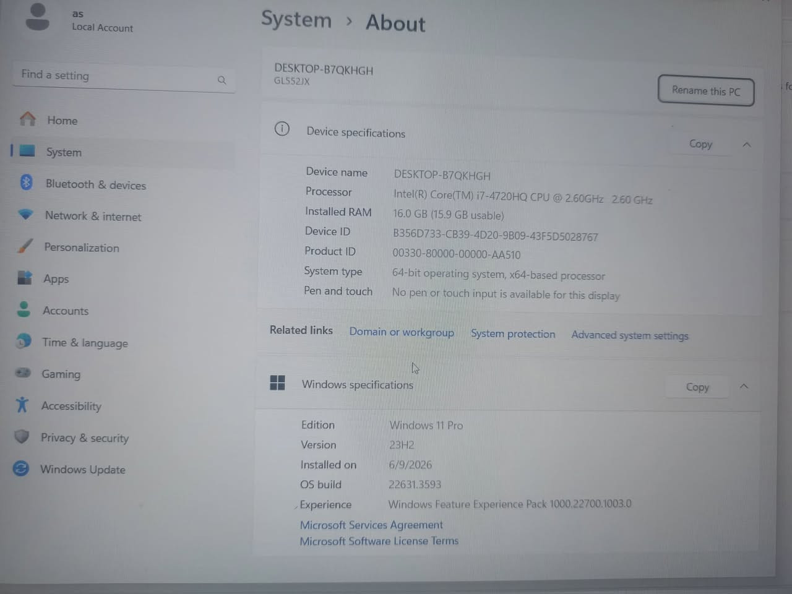
Task: Click the Gaming controller icon
Action: click(23, 372)
